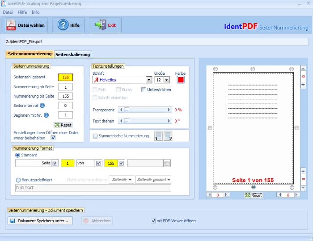This screenshot has height=241, width=313.
Task: Click the red Farbe color swatch
Action: pos(181,80)
